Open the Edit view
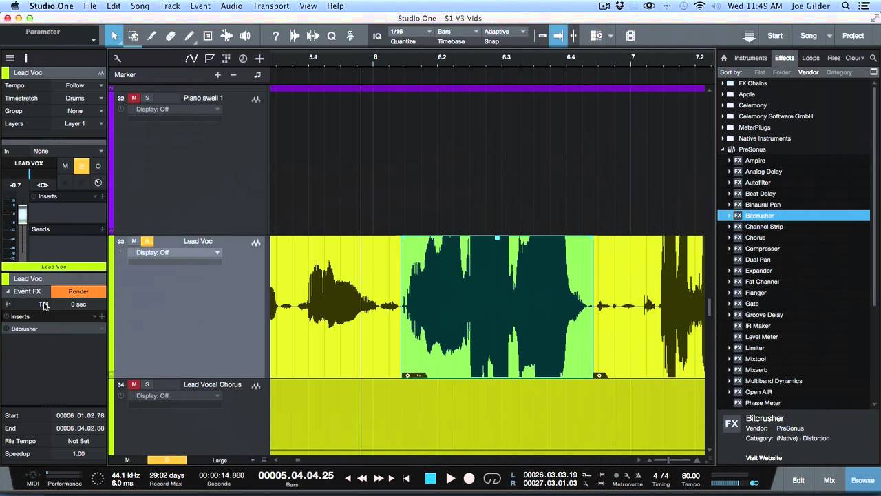The width and height of the screenshot is (881, 496). (x=798, y=481)
